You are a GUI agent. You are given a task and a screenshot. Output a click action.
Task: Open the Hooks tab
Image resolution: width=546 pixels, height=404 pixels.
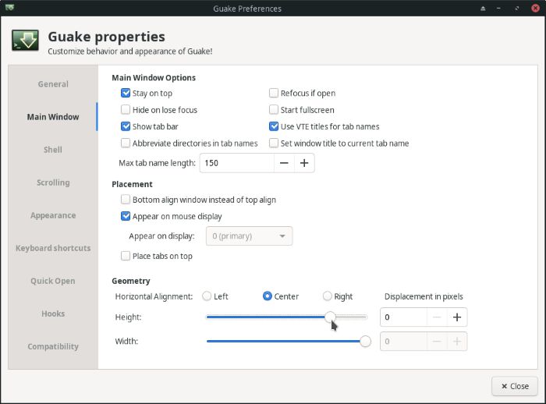(x=53, y=314)
